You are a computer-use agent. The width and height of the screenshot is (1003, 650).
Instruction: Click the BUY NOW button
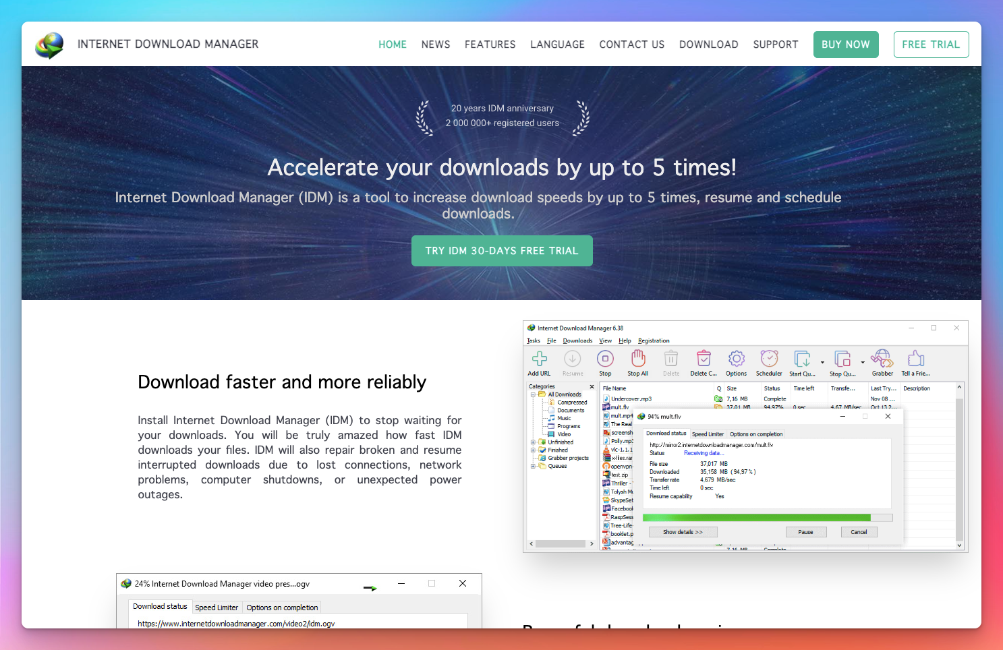click(846, 45)
